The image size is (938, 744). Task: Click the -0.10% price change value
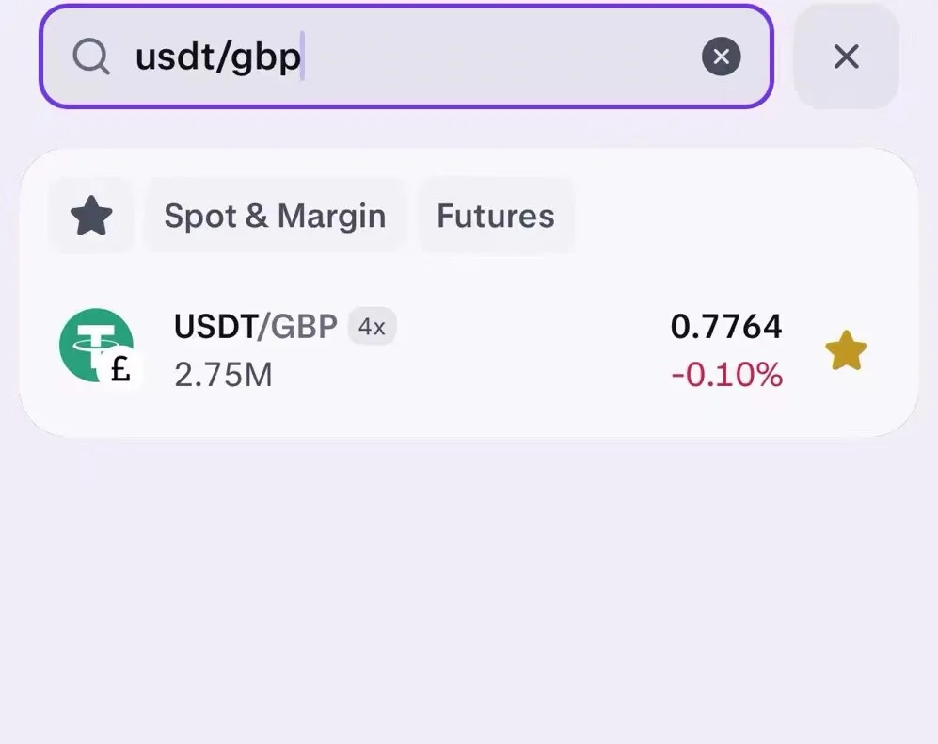pyautogui.click(x=726, y=375)
